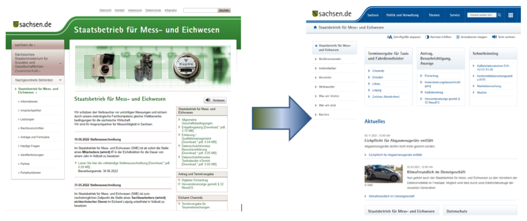
Task: Click the speaker icon on the Vorlesen button
Action: [208, 100]
